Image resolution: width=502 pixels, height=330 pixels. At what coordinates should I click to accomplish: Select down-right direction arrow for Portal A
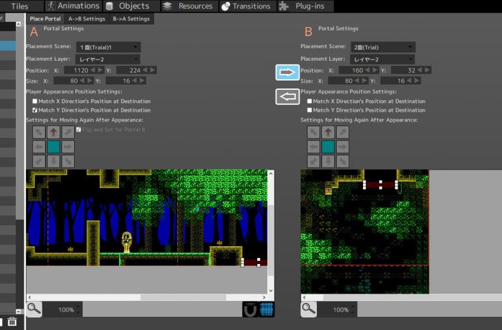point(68,161)
